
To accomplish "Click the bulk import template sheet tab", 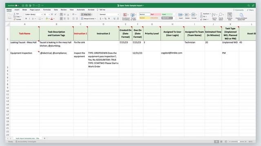I will pyautogui.click(x=27, y=138).
